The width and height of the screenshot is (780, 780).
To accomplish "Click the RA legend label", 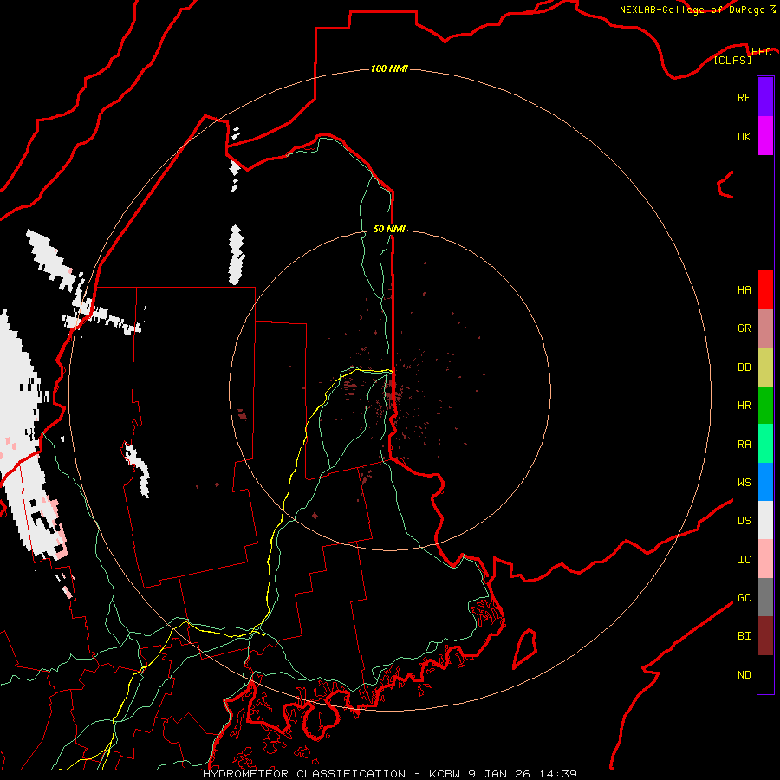I will pyautogui.click(x=744, y=445).
